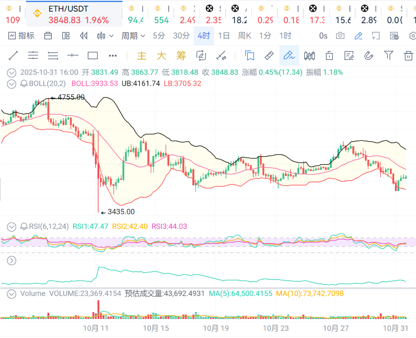Viewport: 416px width, 338px height.
Task: Toggle the RSI indicator alert bell
Action: click(24, 227)
